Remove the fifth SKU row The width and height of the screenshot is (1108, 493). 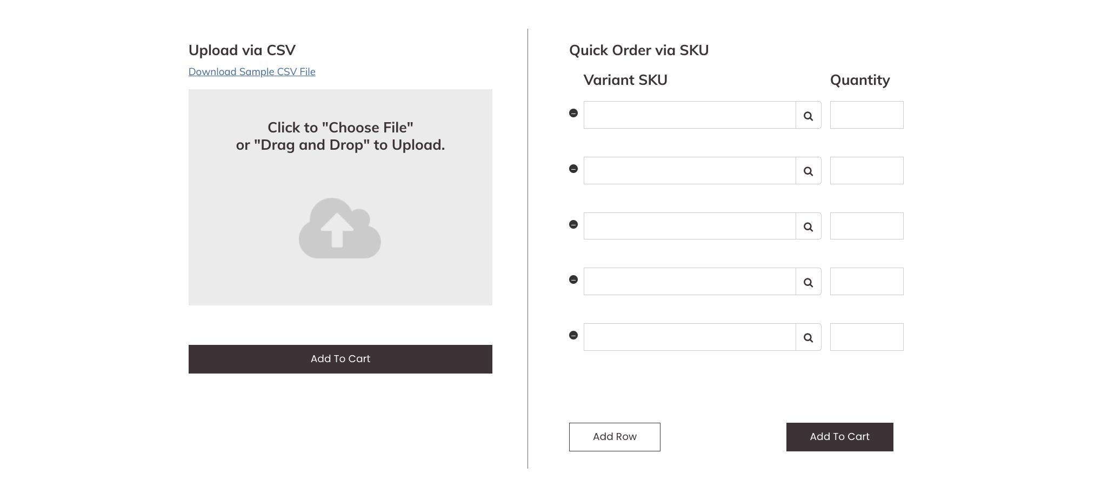tap(573, 335)
